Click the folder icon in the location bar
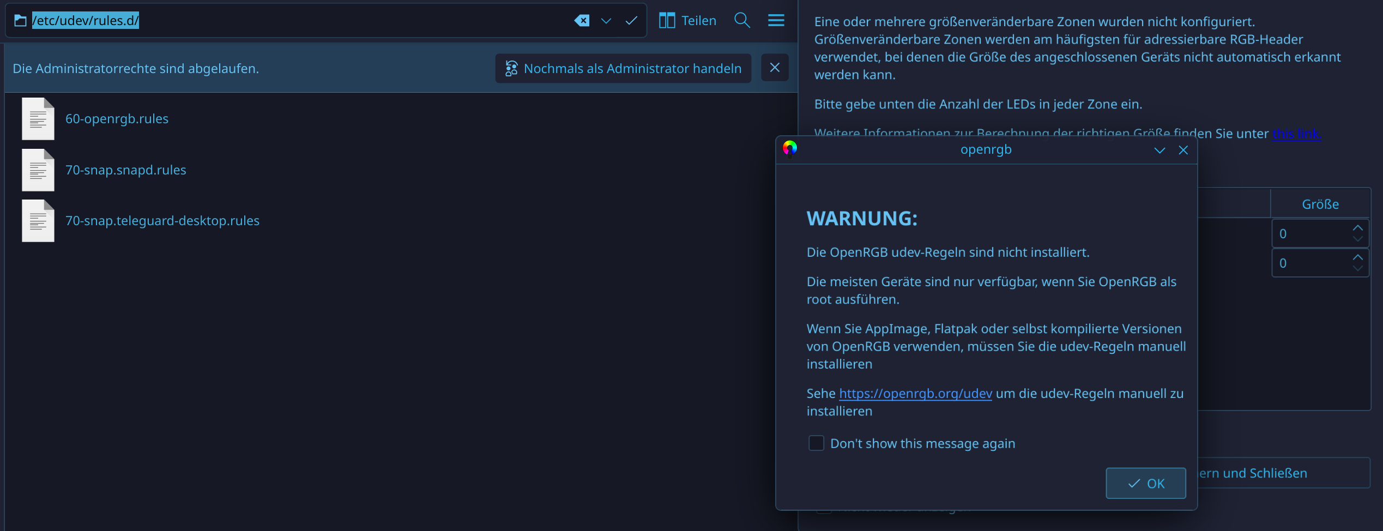This screenshot has height=531, width=1383. pos(20,21)
